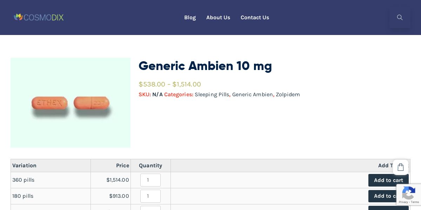Add 180 pills variation to cart
The image size is (421, 210).
[382, 196]
